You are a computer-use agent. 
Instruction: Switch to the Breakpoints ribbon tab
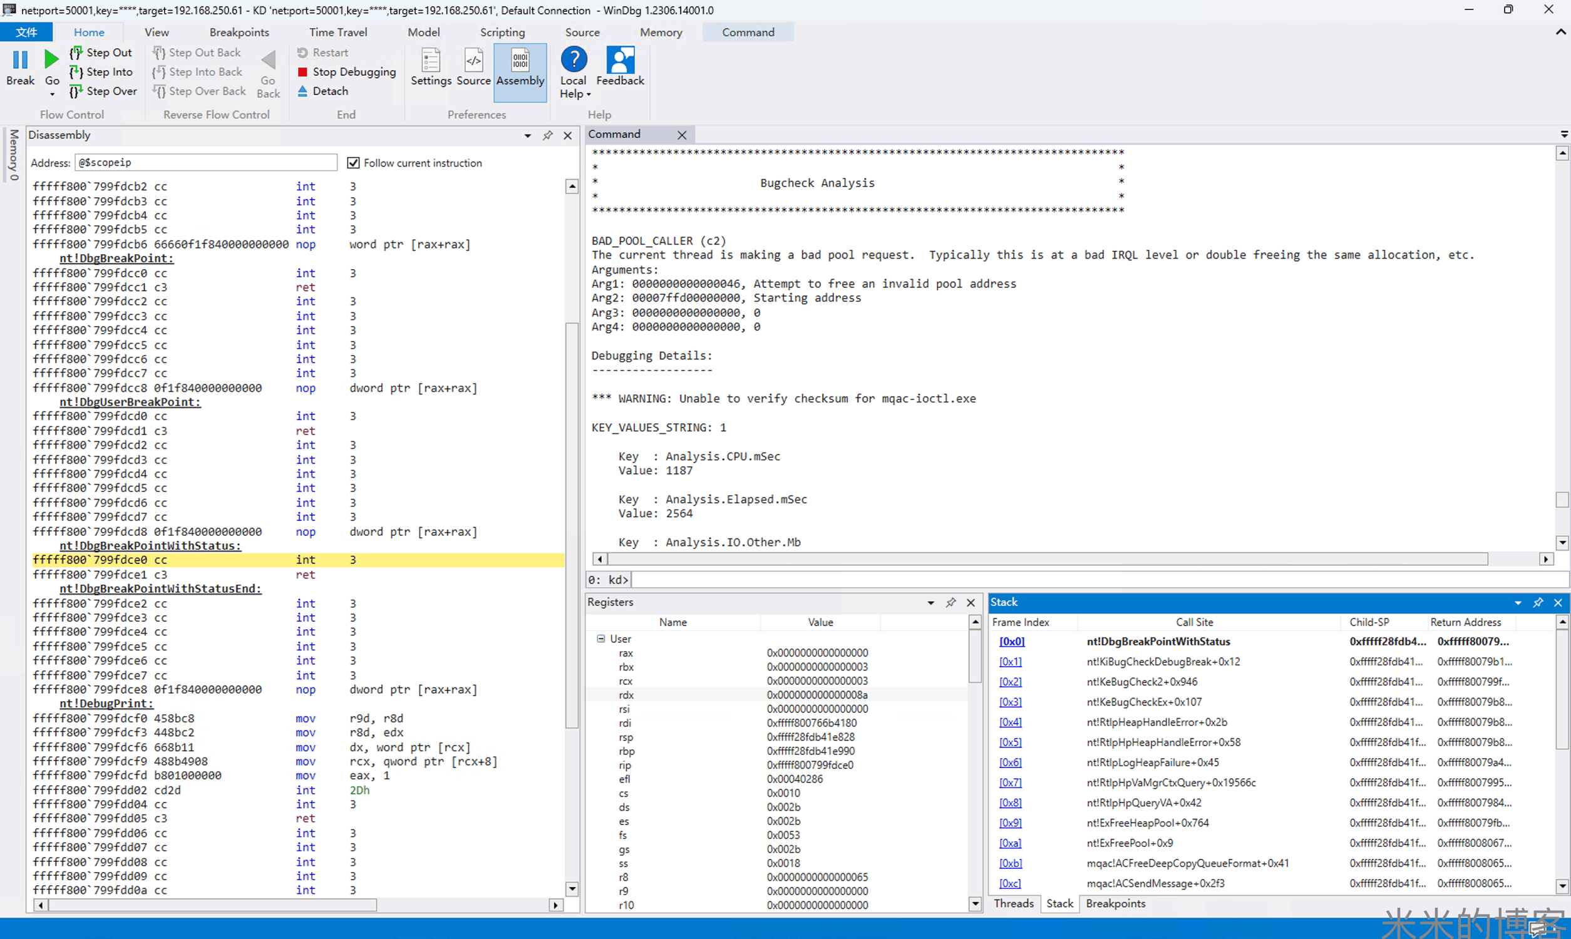(x=239, y=33)
